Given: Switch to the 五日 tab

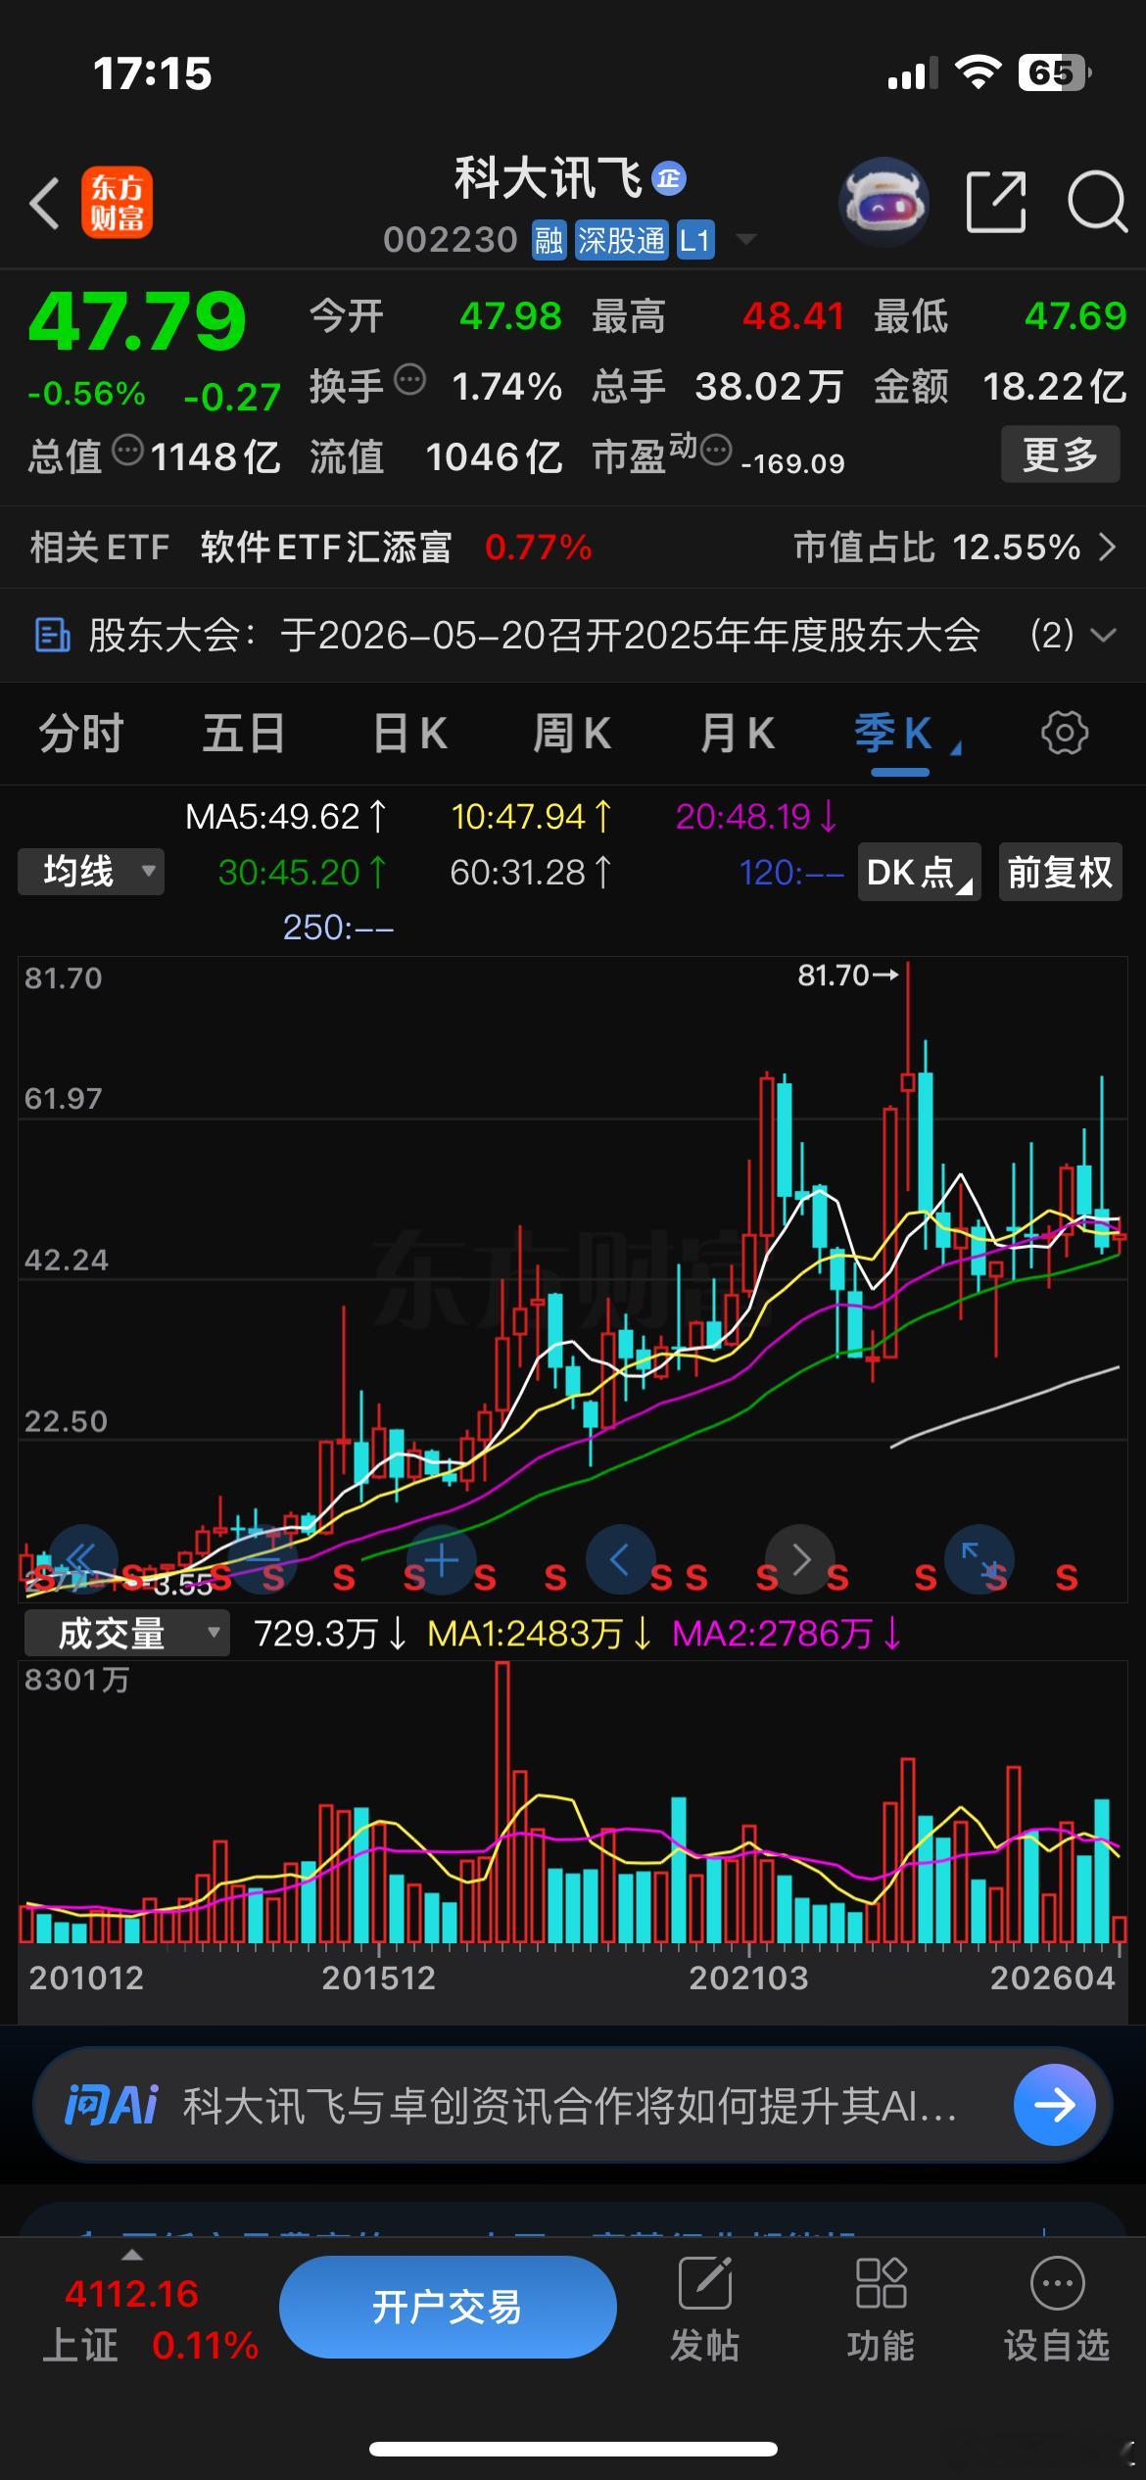Looking at the screenshot, I should (243, 733).
